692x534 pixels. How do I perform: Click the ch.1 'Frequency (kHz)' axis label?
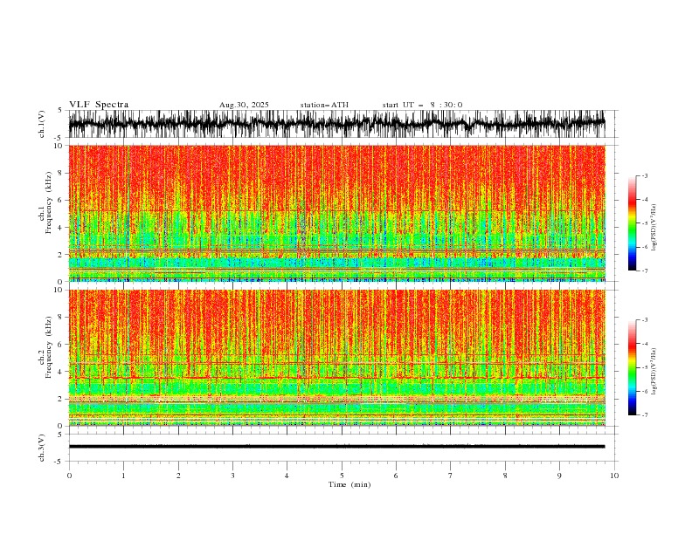click(49, 202)
